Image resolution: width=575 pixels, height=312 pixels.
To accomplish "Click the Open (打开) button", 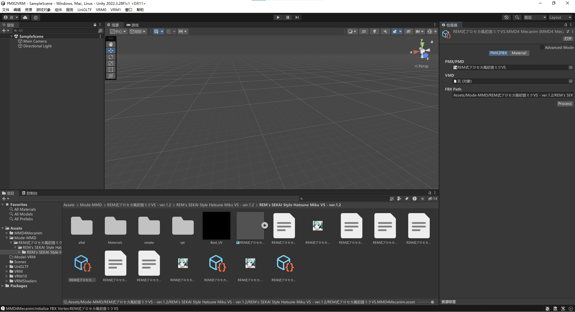I will [x=568, y=39].
